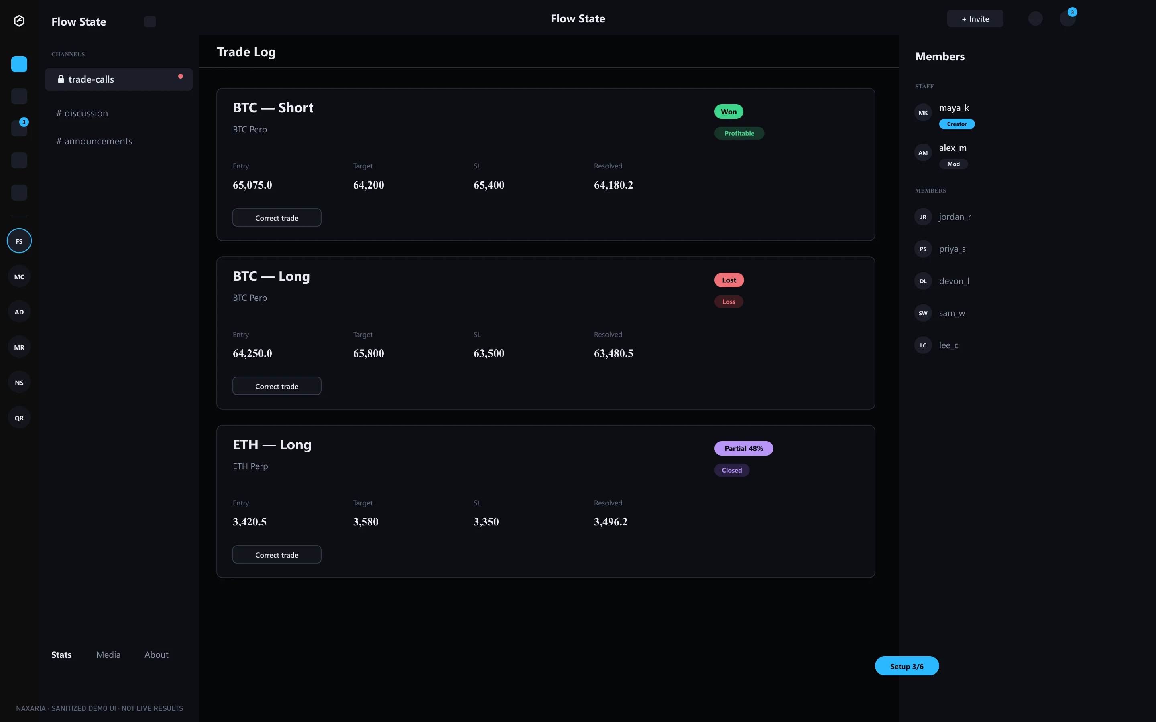Click the Creator role badge

tap(957, 124)
